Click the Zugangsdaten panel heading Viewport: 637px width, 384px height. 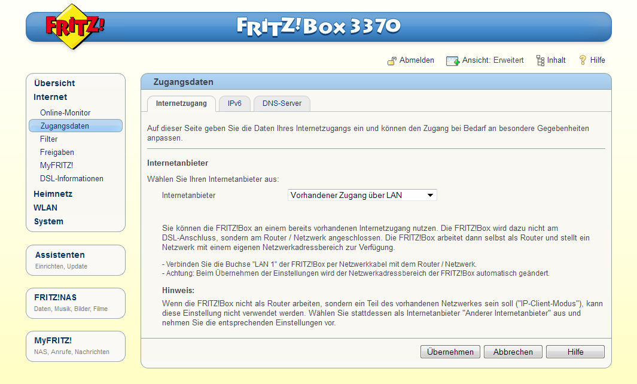tap(183, 82)
